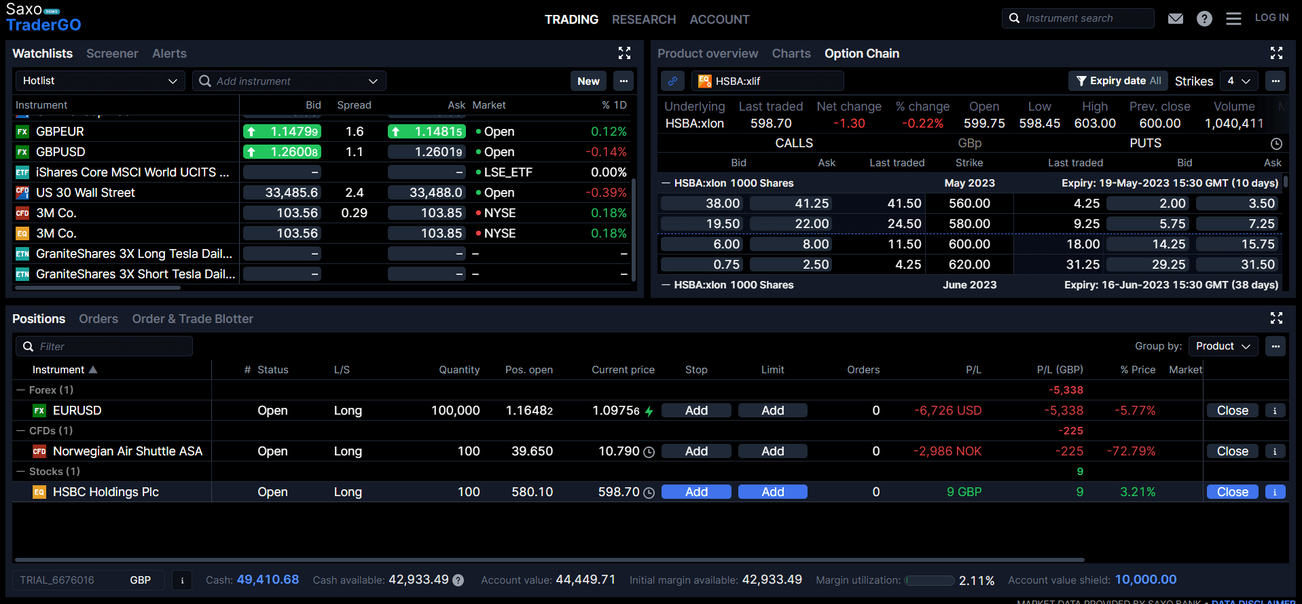Add a stop to Norwegian Air Shuttle
This screenshot has height=604, width=1302.
point(696,451)
